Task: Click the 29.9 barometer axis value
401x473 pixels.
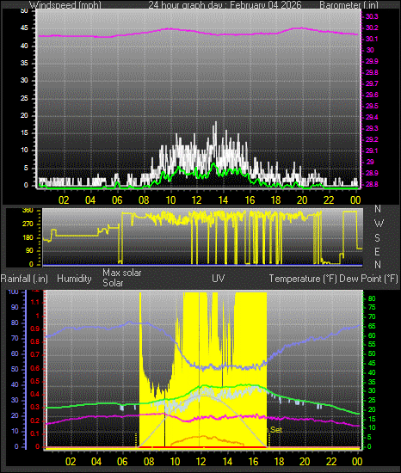Action: [x=372, y=61]
